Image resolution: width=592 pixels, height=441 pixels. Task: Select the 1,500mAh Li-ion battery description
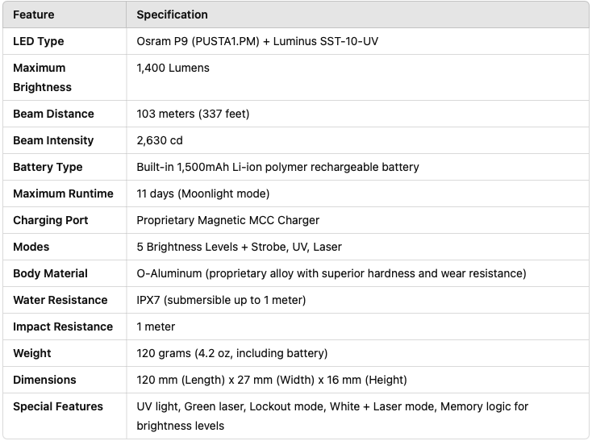[x=277, y=167]
